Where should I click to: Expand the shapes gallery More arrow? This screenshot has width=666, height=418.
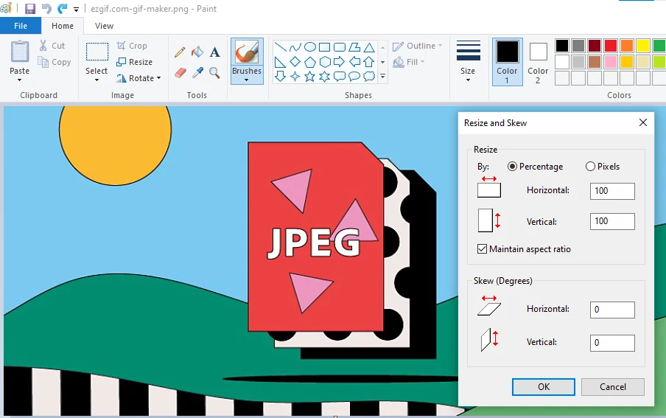pos(382,77)
